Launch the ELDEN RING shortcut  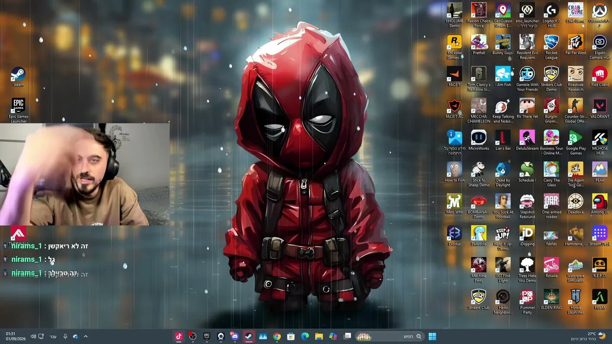551,300
